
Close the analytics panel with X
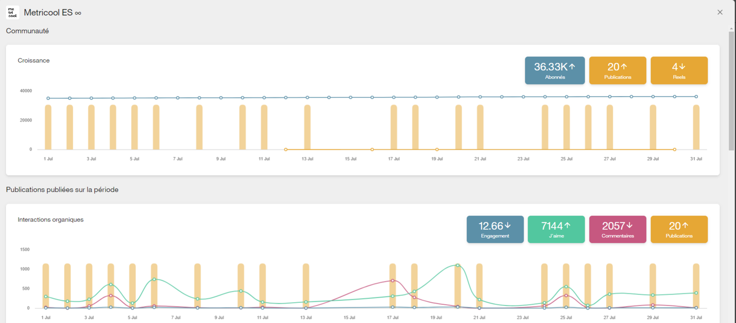click(720, 12)
